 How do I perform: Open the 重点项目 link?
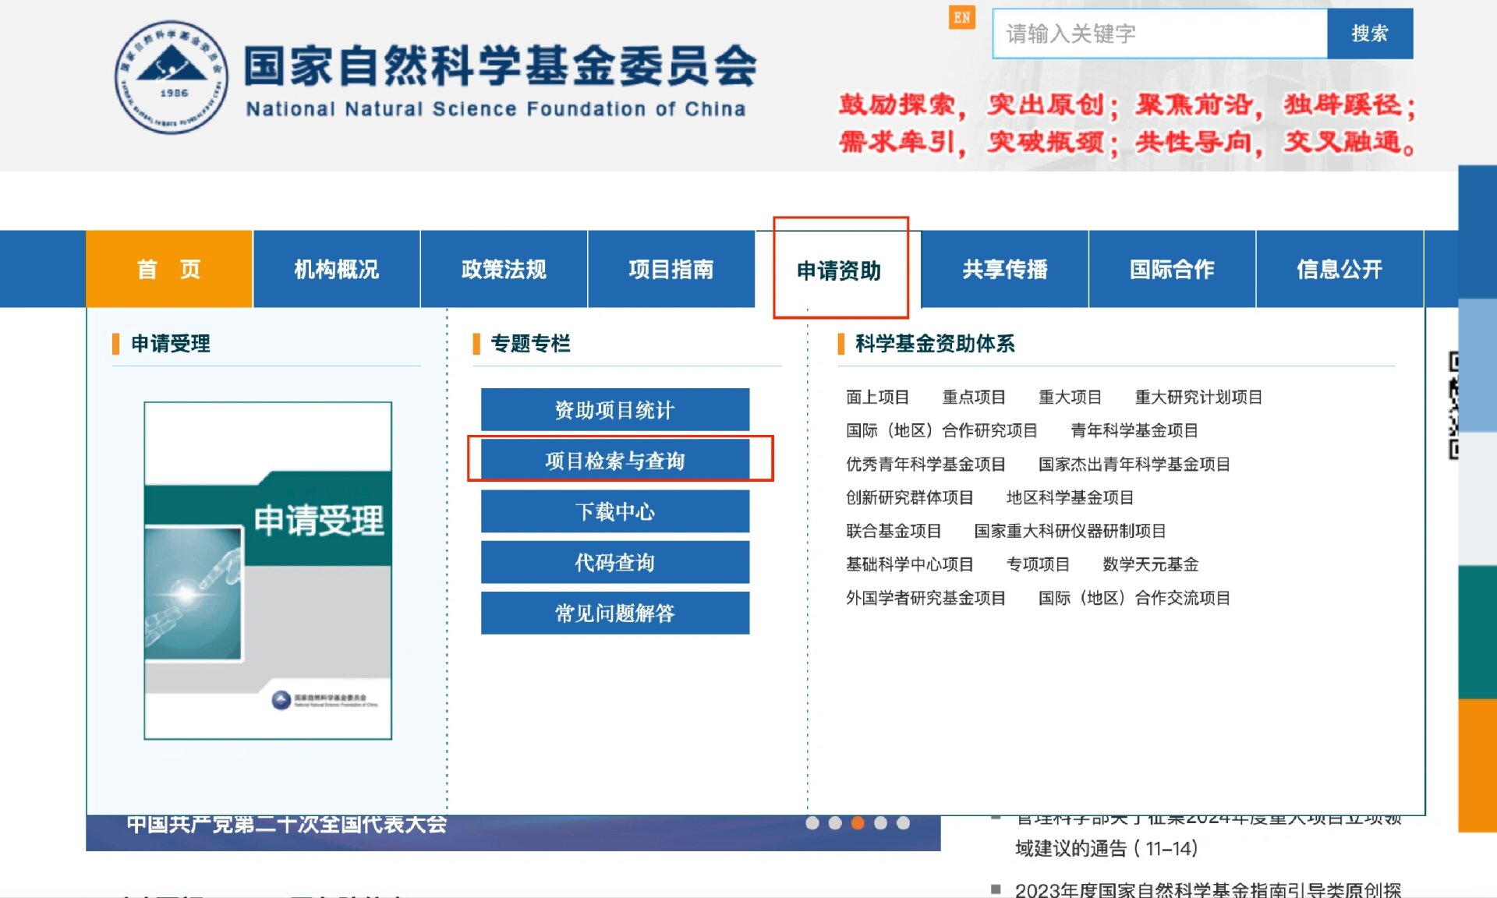pos(974,397)
